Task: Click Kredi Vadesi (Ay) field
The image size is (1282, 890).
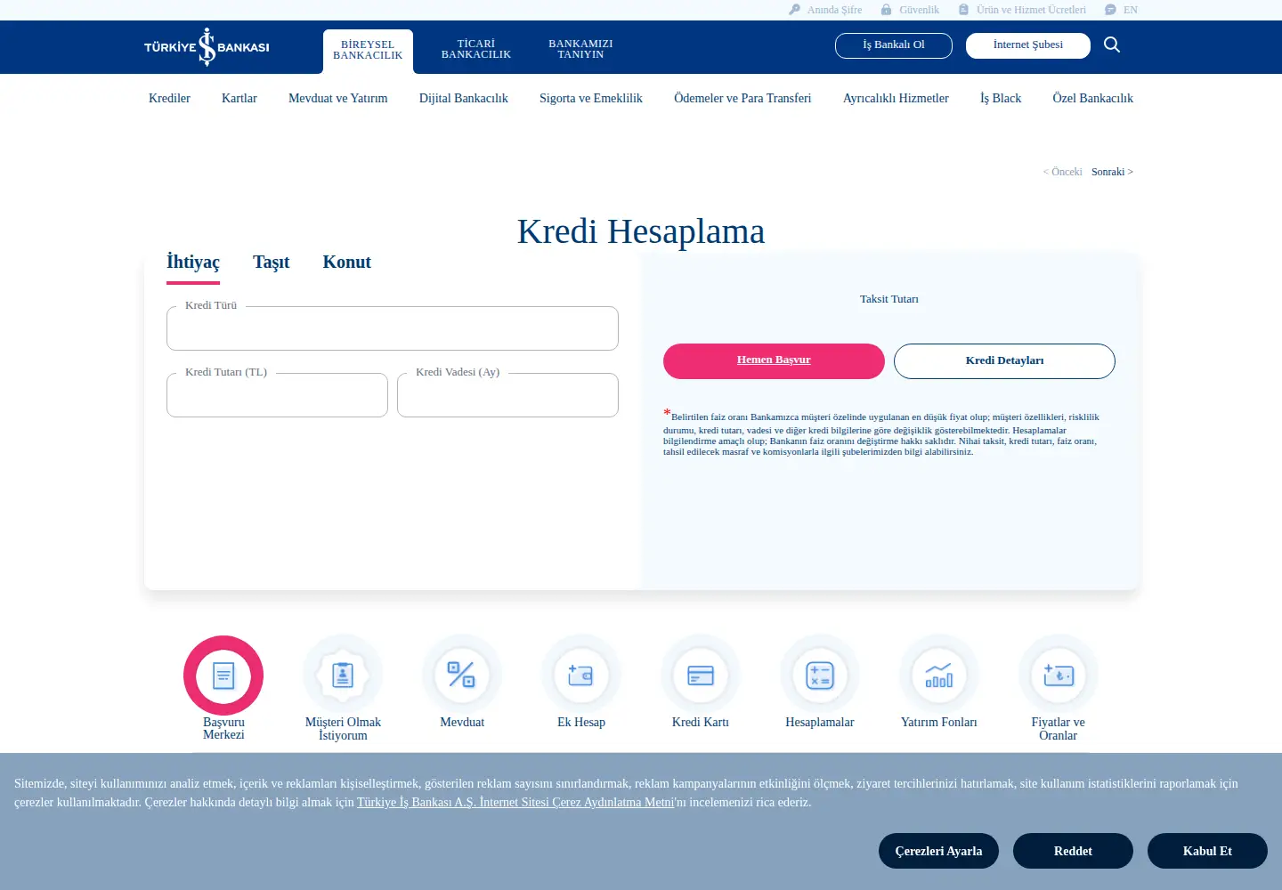Action: (x=507, y=395)
